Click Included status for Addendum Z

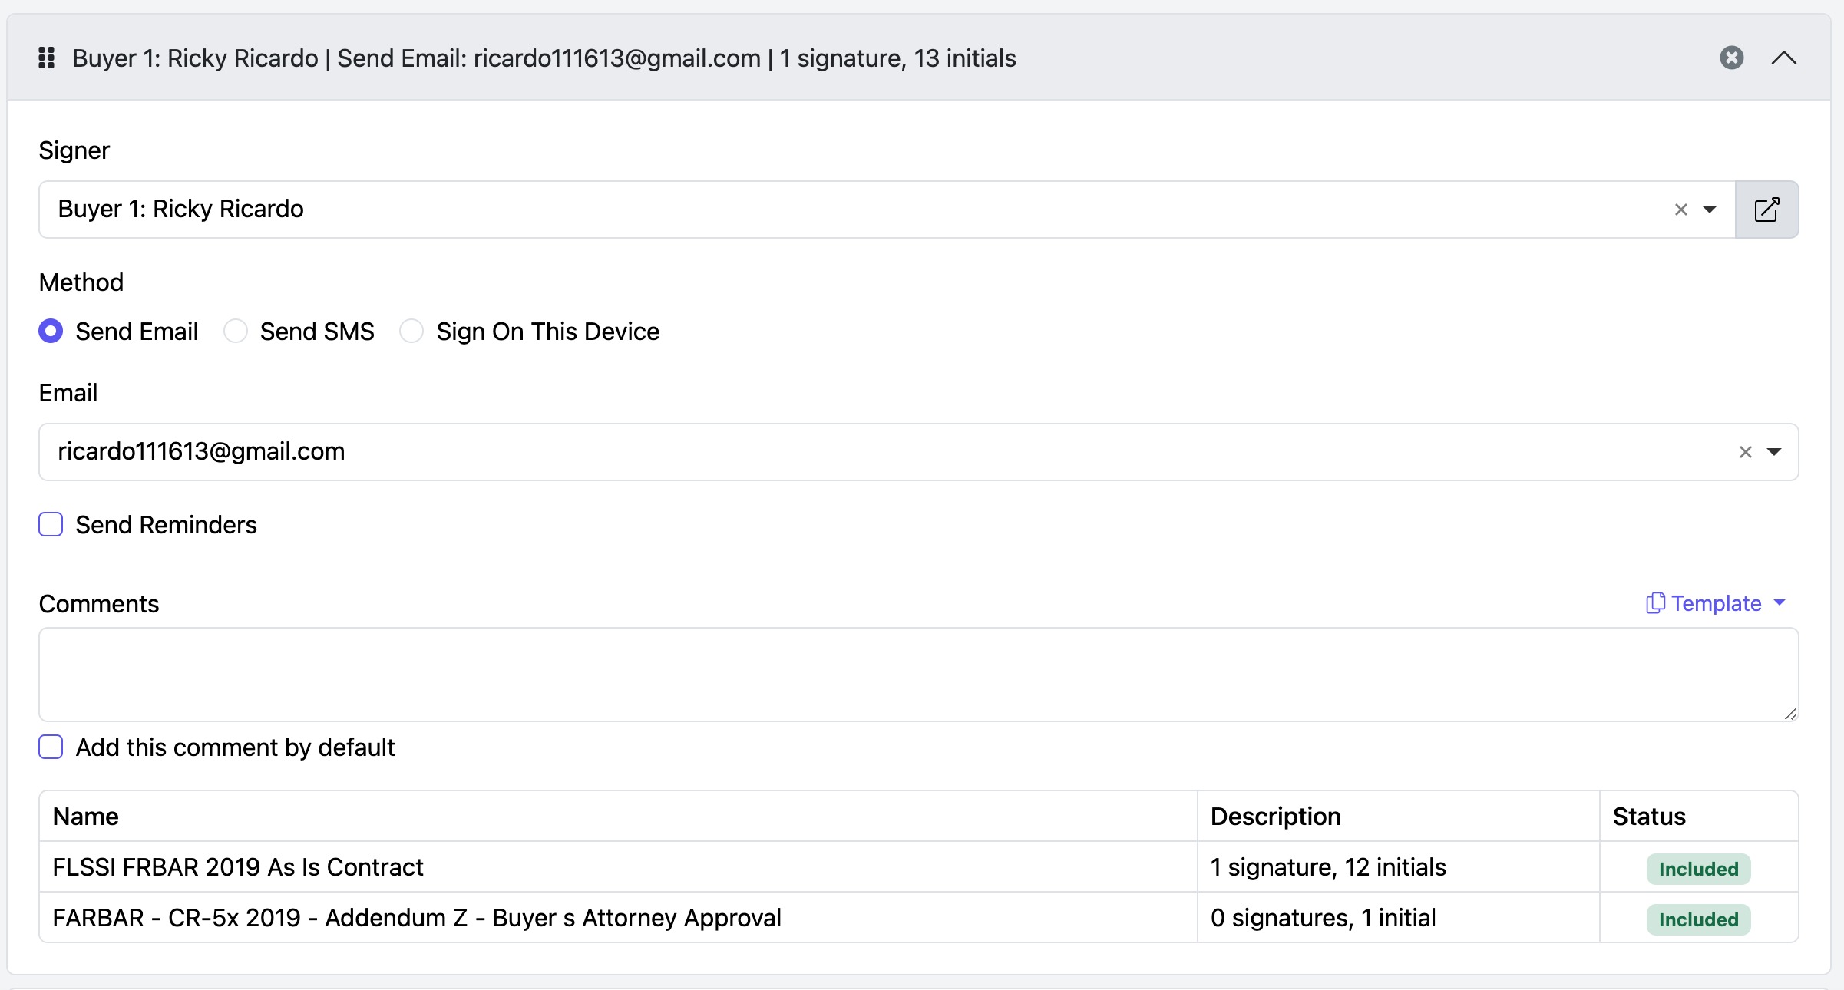click(1698, 919)
